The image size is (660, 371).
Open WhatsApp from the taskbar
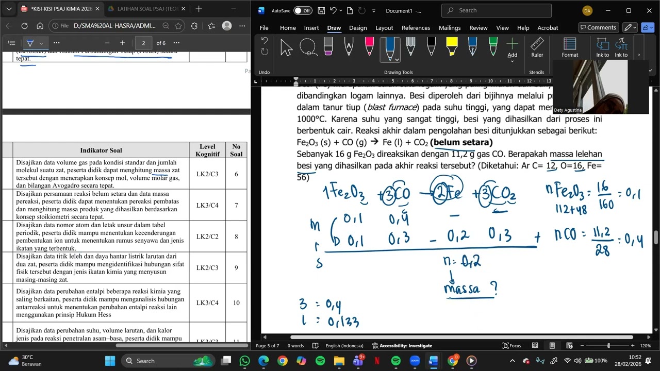pos(245,361)
